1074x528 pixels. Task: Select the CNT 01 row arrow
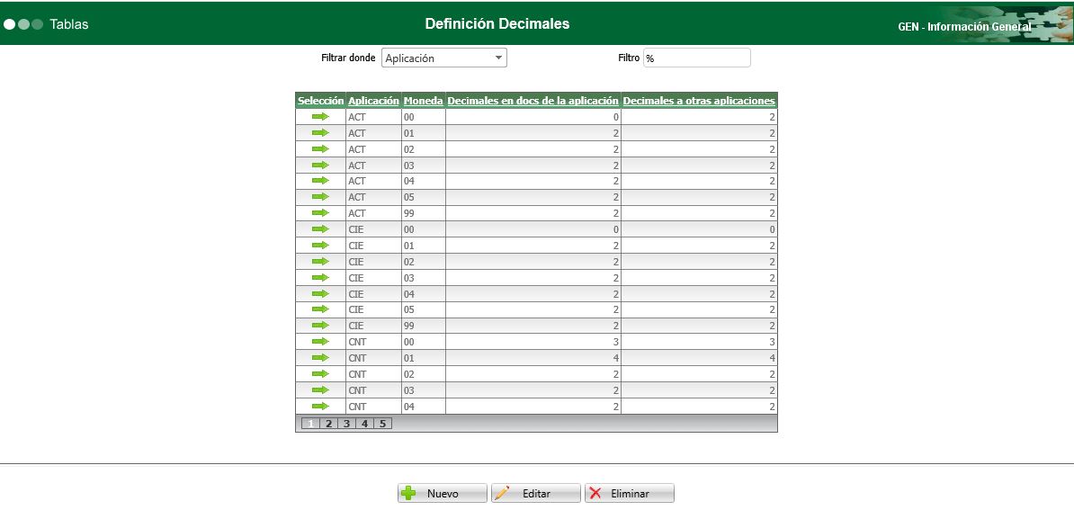pyautogui.click(x=320, y=358)
